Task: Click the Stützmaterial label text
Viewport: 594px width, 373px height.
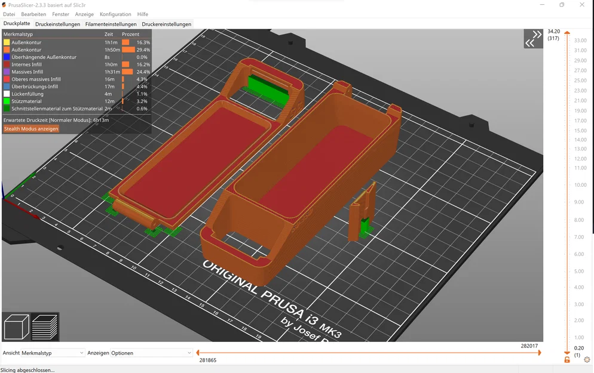Action: [26, 101]
